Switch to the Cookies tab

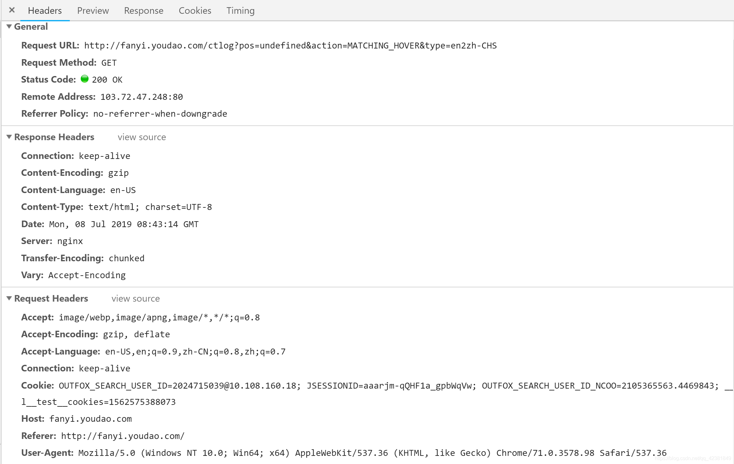pyautogui.click(x=195, y=11)
